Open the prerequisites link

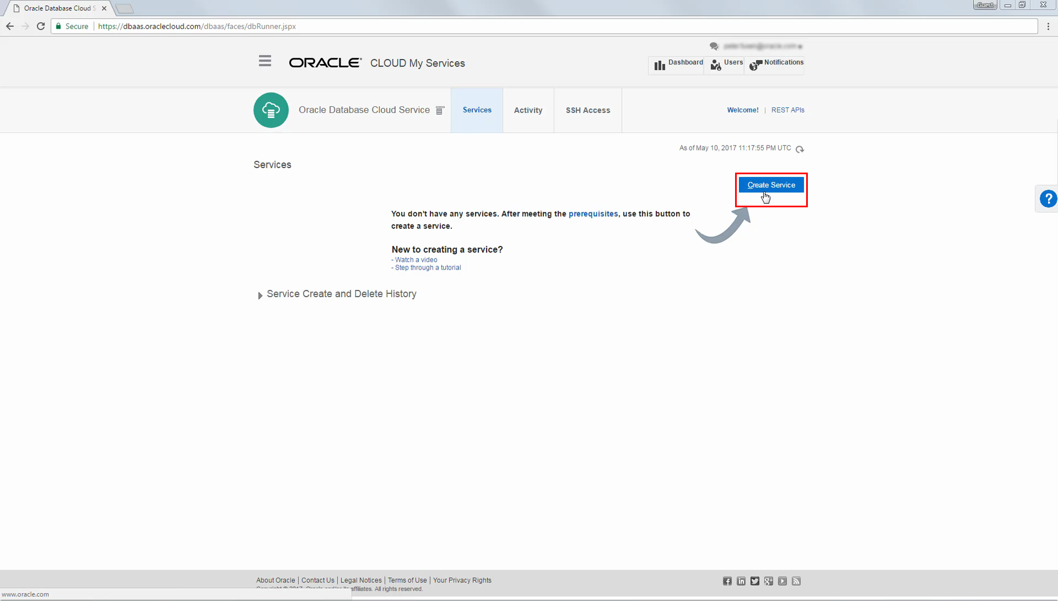593,214
